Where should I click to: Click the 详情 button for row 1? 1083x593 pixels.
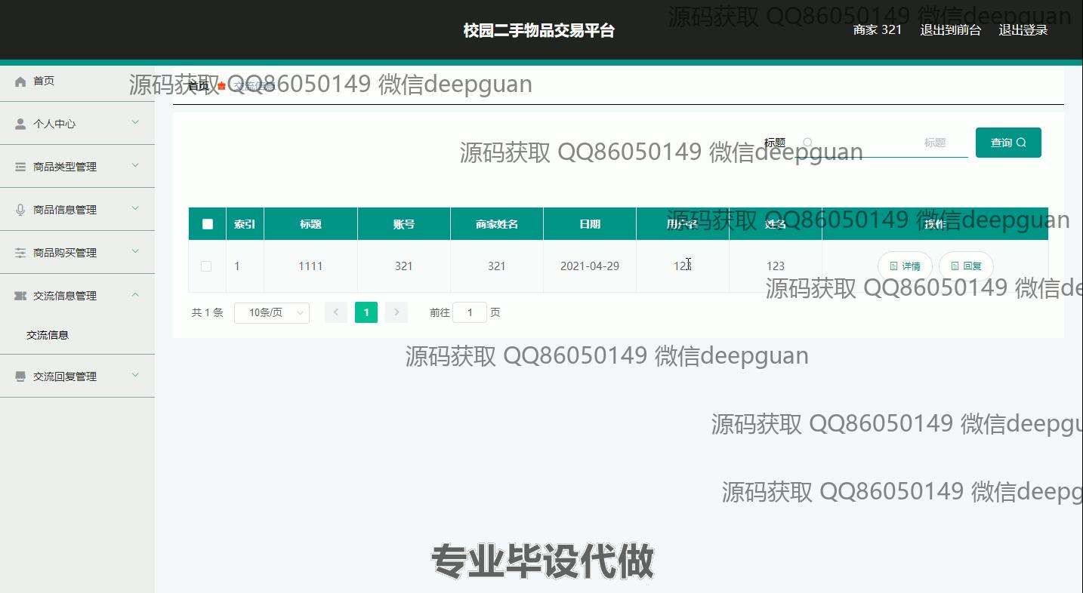pyautogui.click(x=905, y=266)
